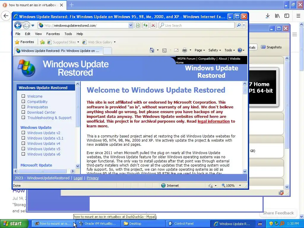Screen dimensions: 304x228
Task: Click the IE address bar URL field
Action: coord(83,25)
